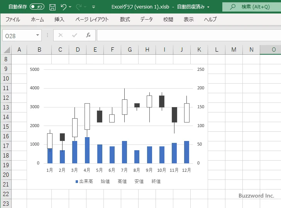The width and height of the screenshot is (281, 208).
Task: Click the Save floppy disk icon
Action: click(x=52, y=7)
